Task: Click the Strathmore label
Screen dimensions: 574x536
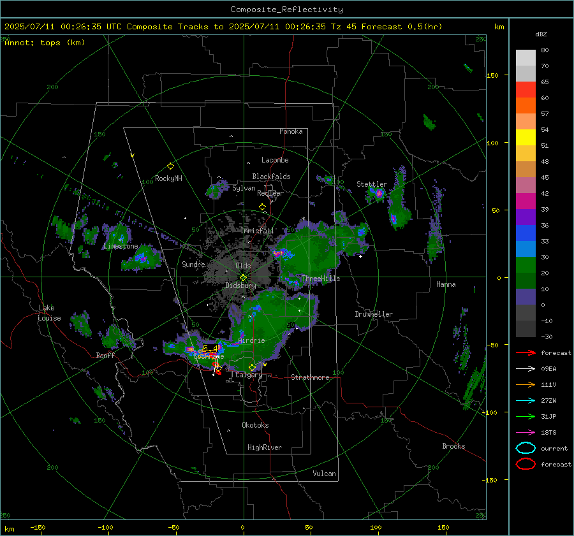Action: click(310, 377)
